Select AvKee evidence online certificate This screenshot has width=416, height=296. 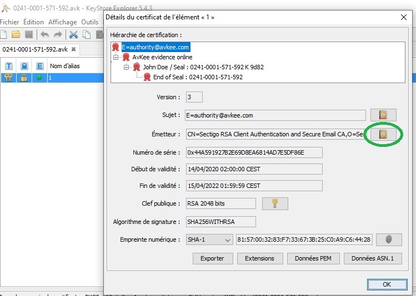[162, 57]
